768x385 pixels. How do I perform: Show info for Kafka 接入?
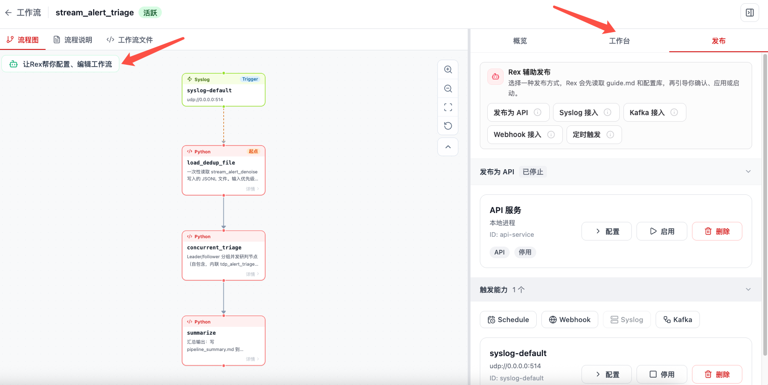[674, 112]
